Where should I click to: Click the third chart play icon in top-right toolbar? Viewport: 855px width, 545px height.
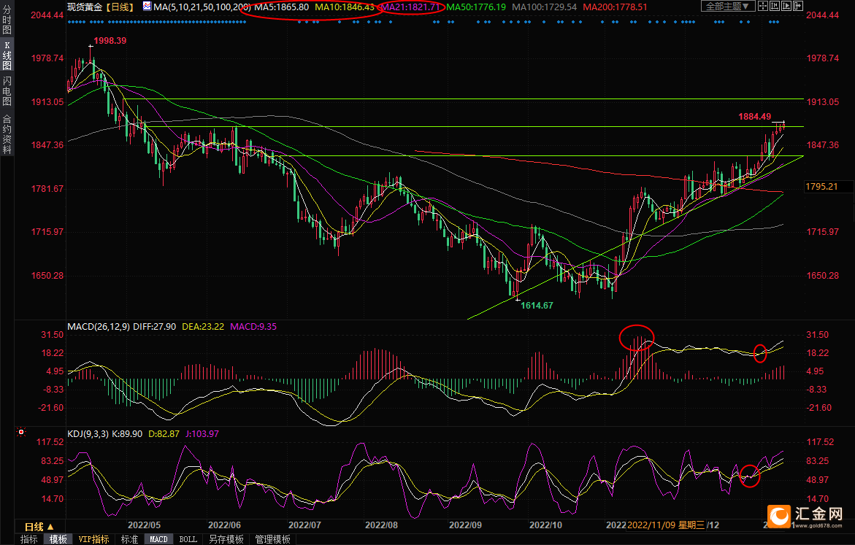[786, 7]
